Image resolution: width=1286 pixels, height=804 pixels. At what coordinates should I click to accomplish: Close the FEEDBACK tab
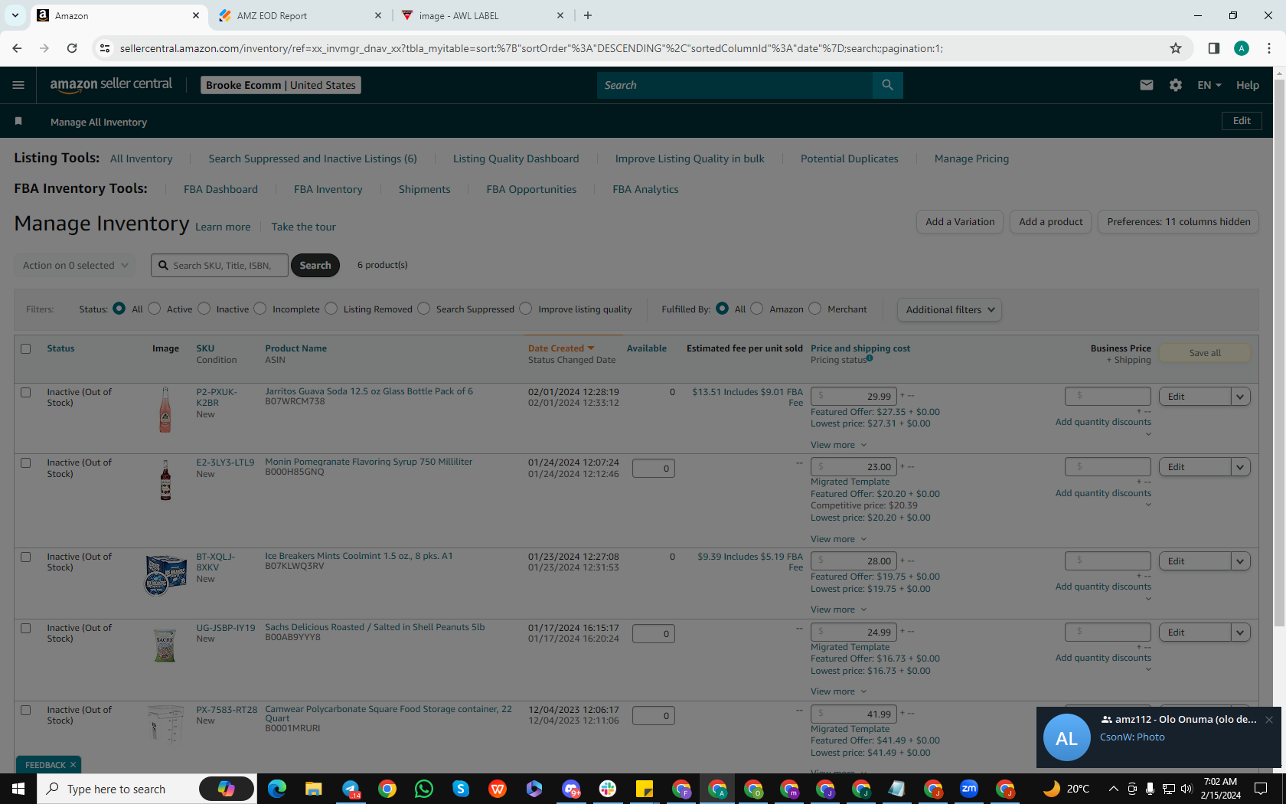tap(73, 765)
